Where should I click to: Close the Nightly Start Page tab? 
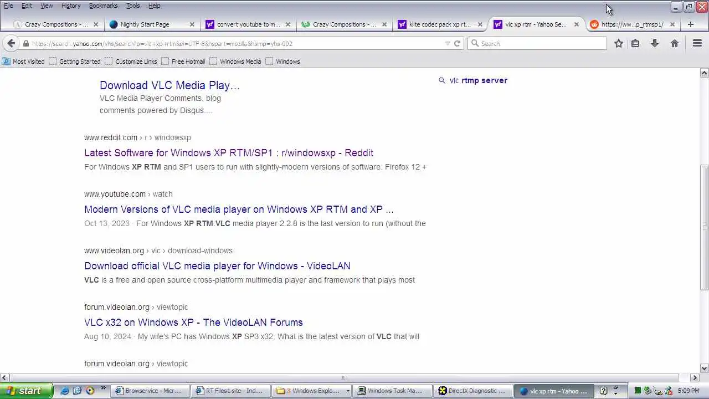pyautogui.click(x=192, y=24)
